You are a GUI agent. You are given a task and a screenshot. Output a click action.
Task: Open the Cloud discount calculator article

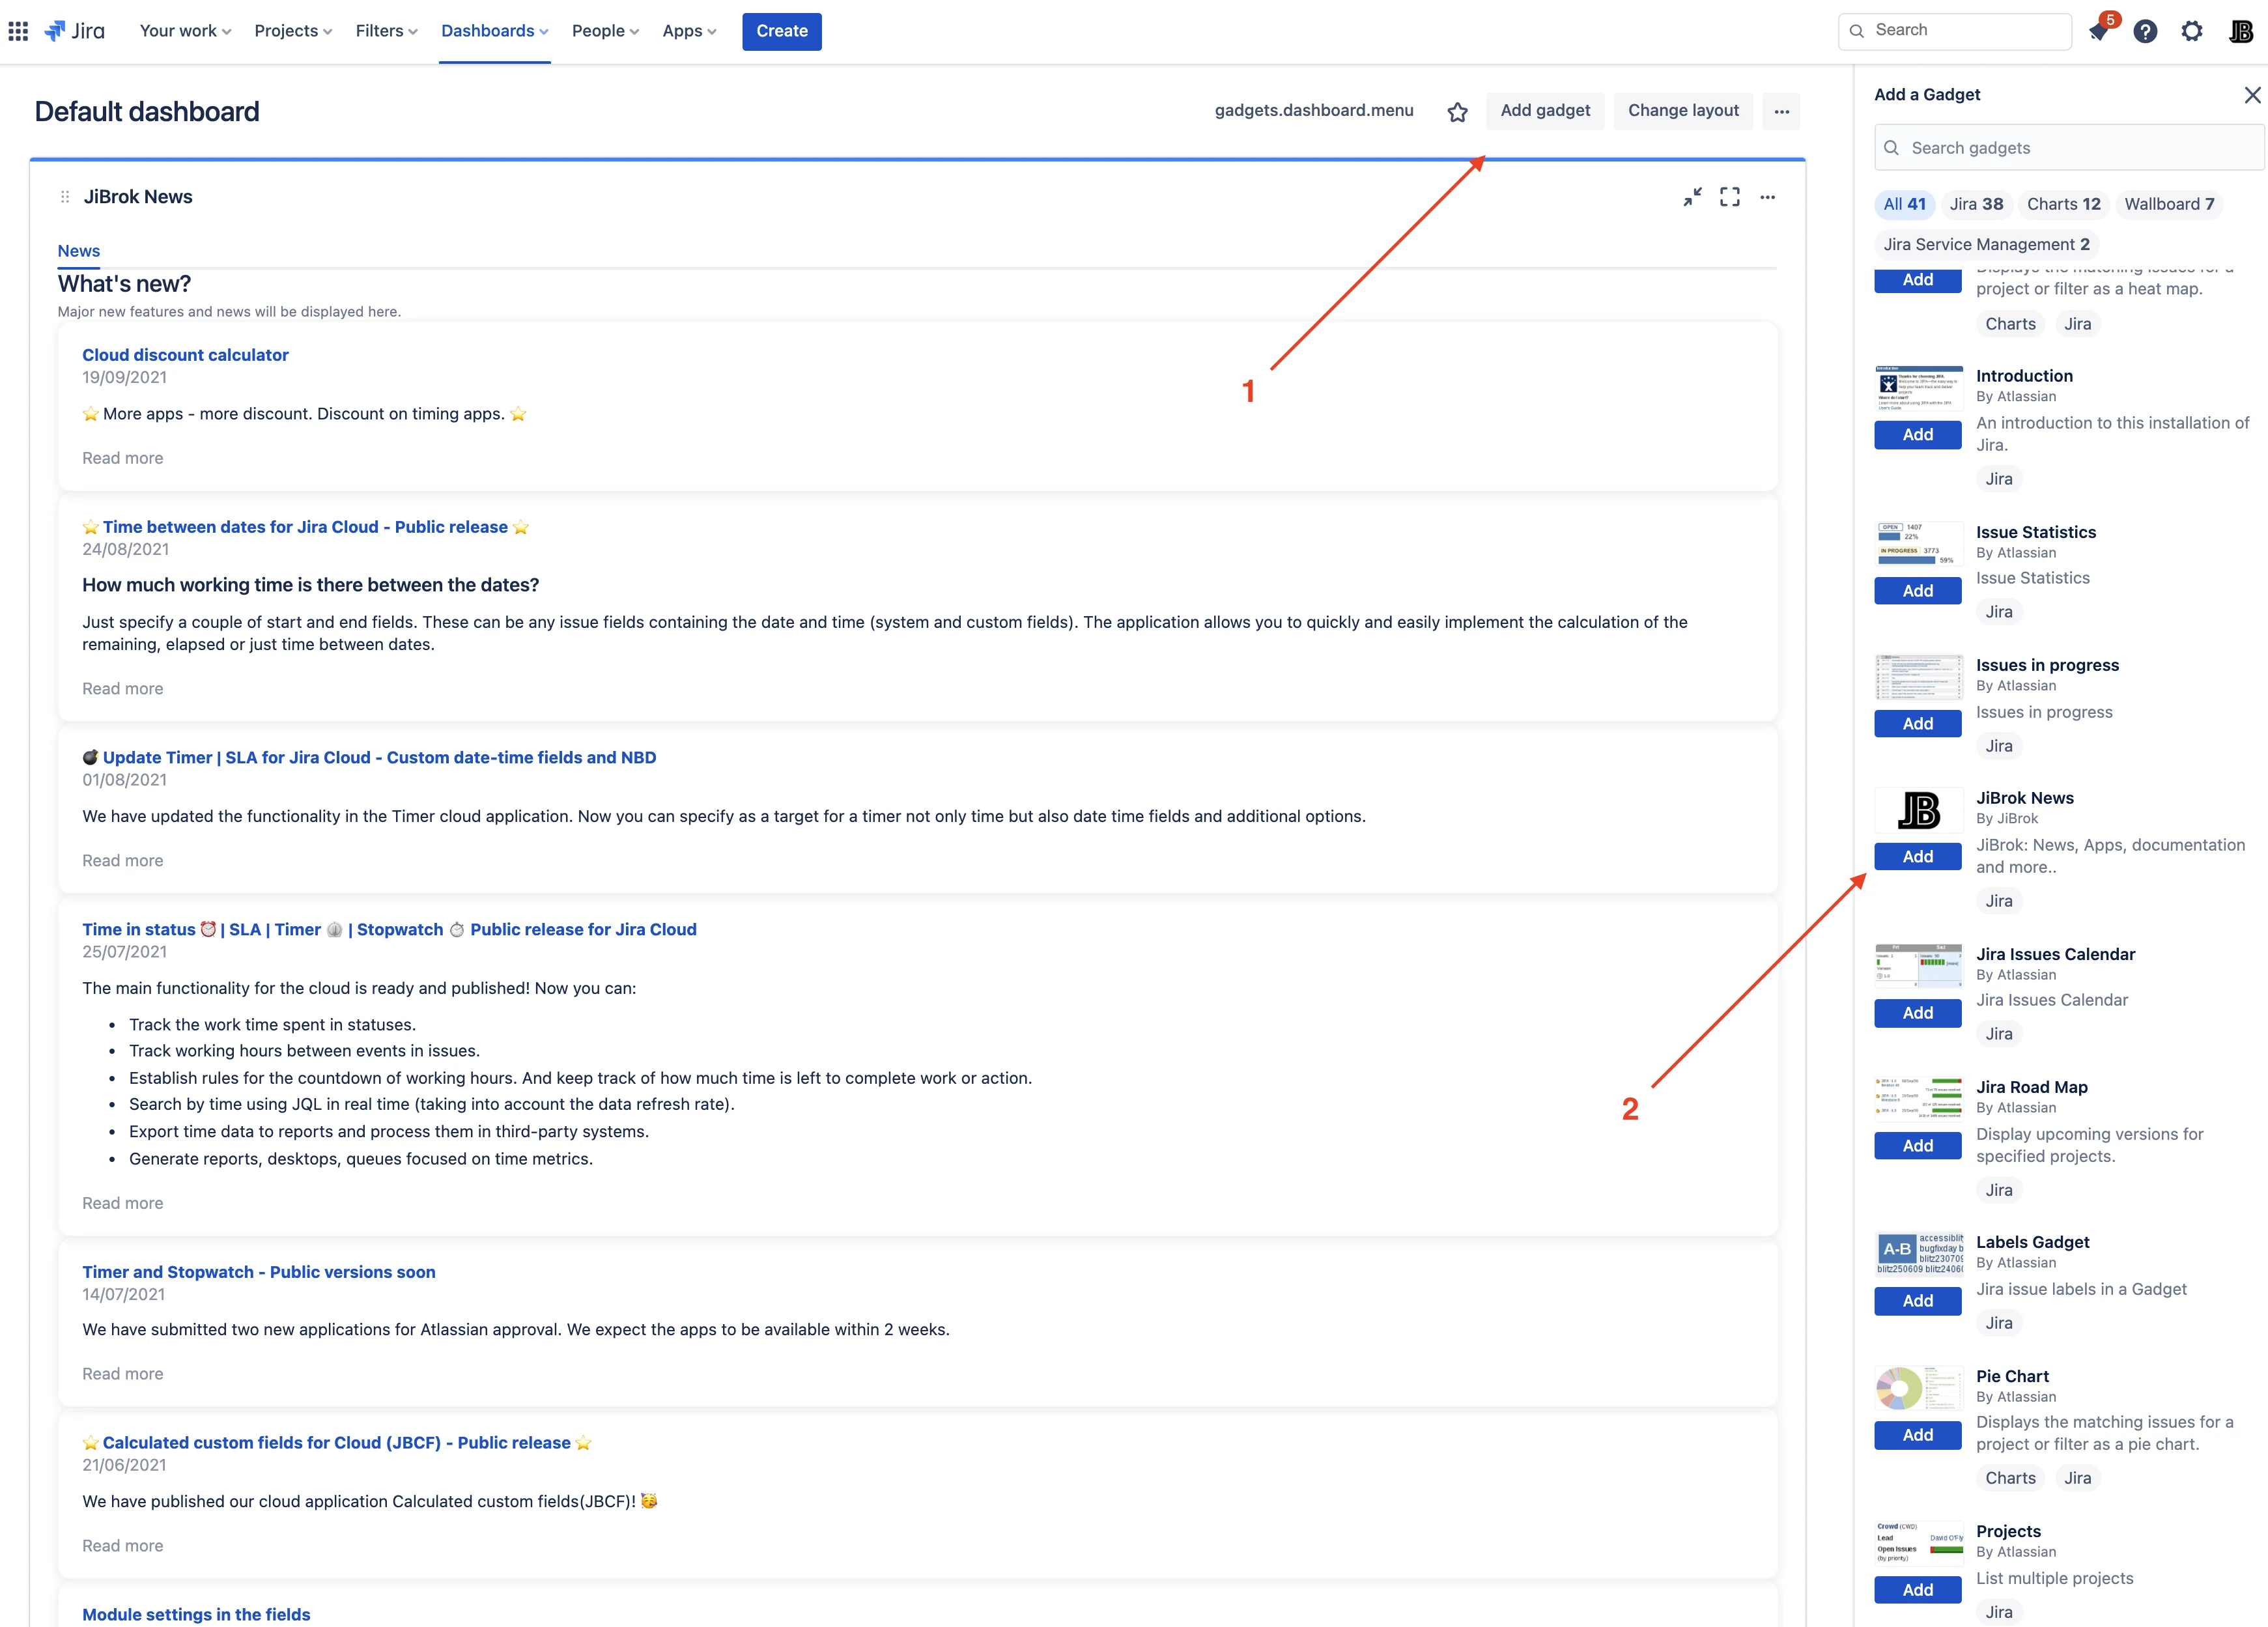tap(185, 355)
